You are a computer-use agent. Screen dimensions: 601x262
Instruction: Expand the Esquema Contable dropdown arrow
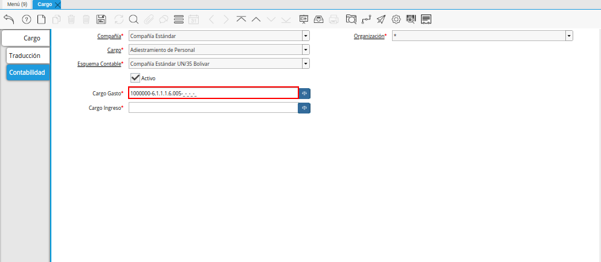306,63
